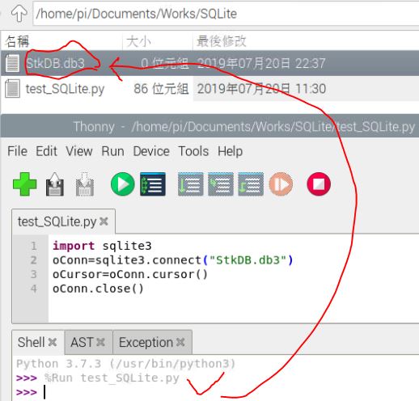Click the date 2019年07月20日 22:37
419x401 pixels.
(261, 63)
